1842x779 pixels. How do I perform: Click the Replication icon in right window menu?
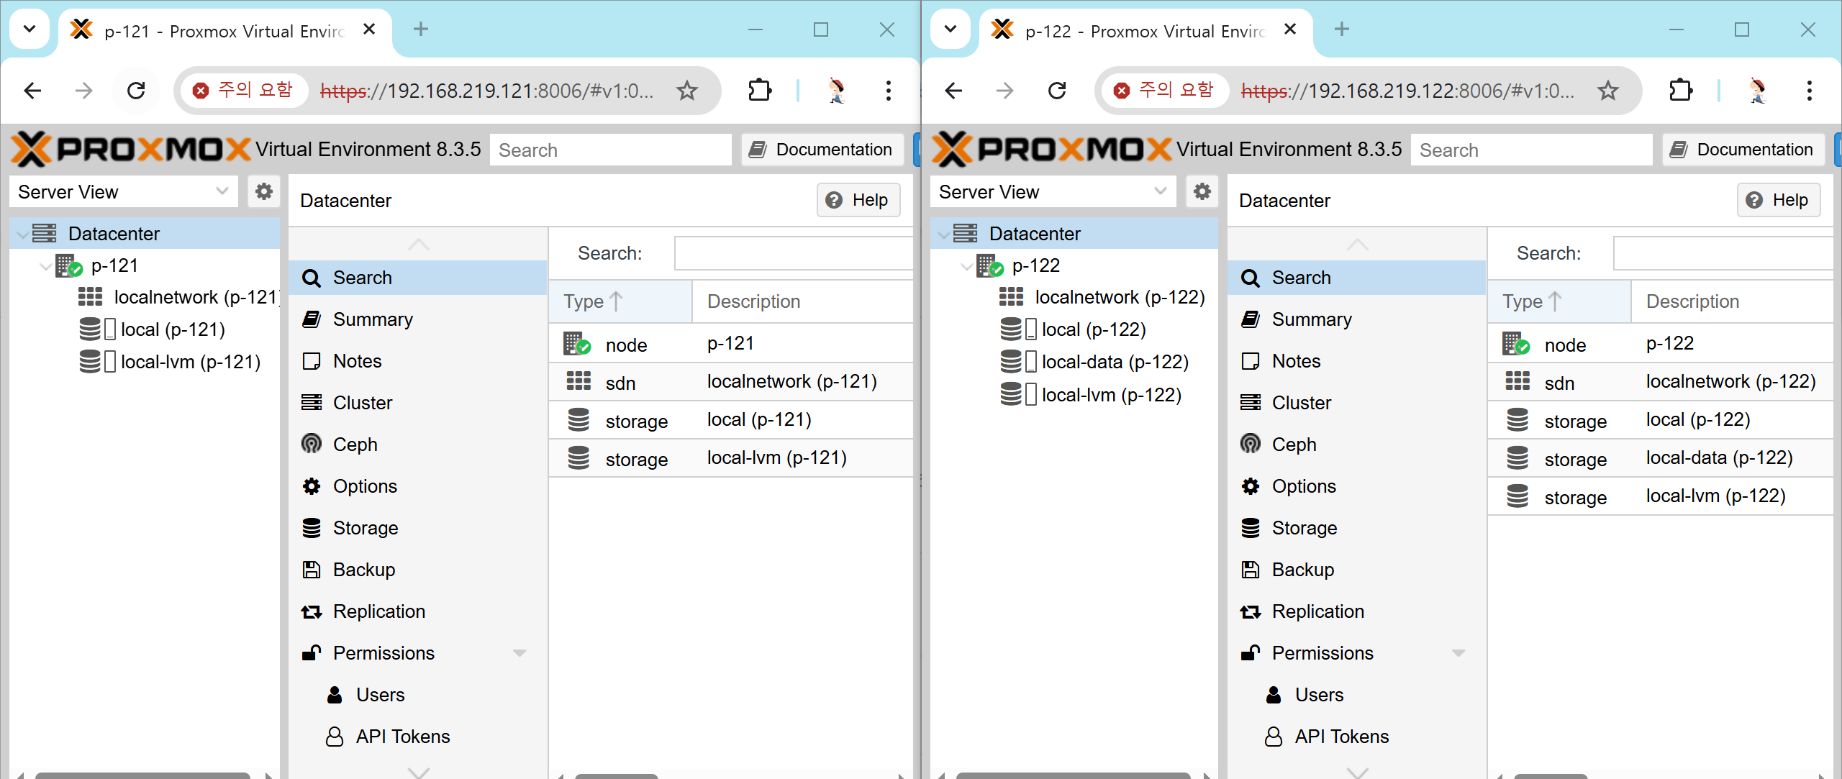pos(1251,611)
